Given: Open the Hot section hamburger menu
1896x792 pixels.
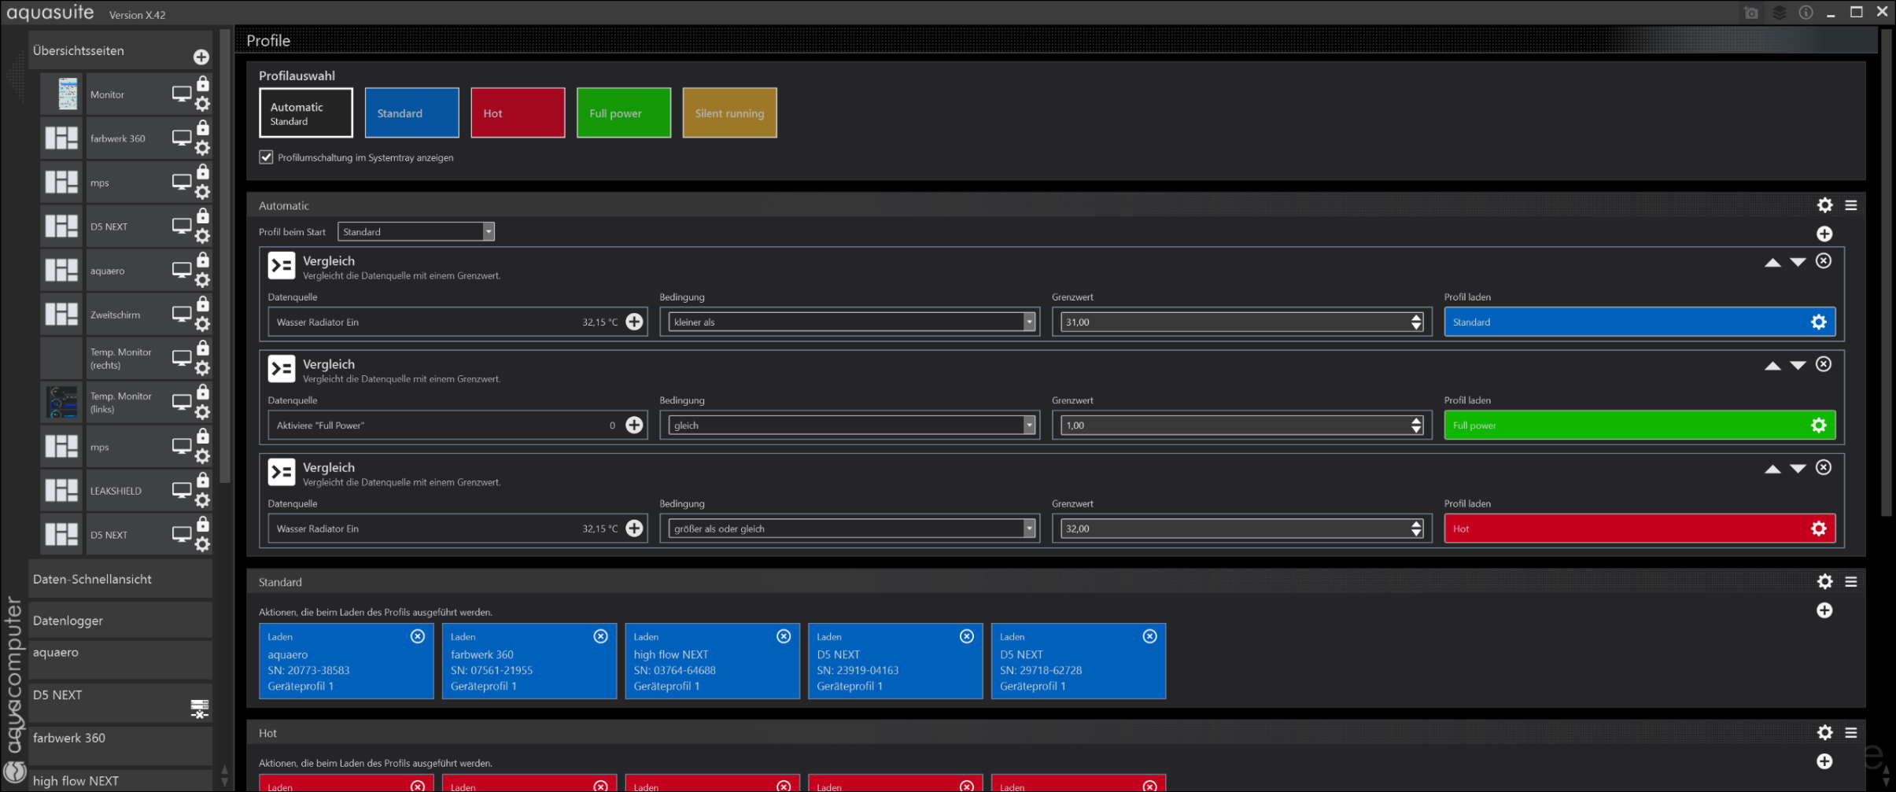Looking at the screenshot, I should [1851, 732].
